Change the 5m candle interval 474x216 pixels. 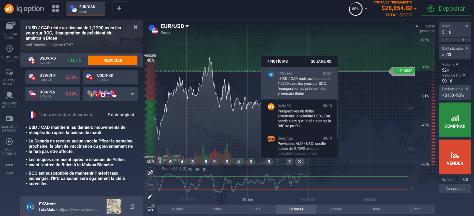point(150,185)
